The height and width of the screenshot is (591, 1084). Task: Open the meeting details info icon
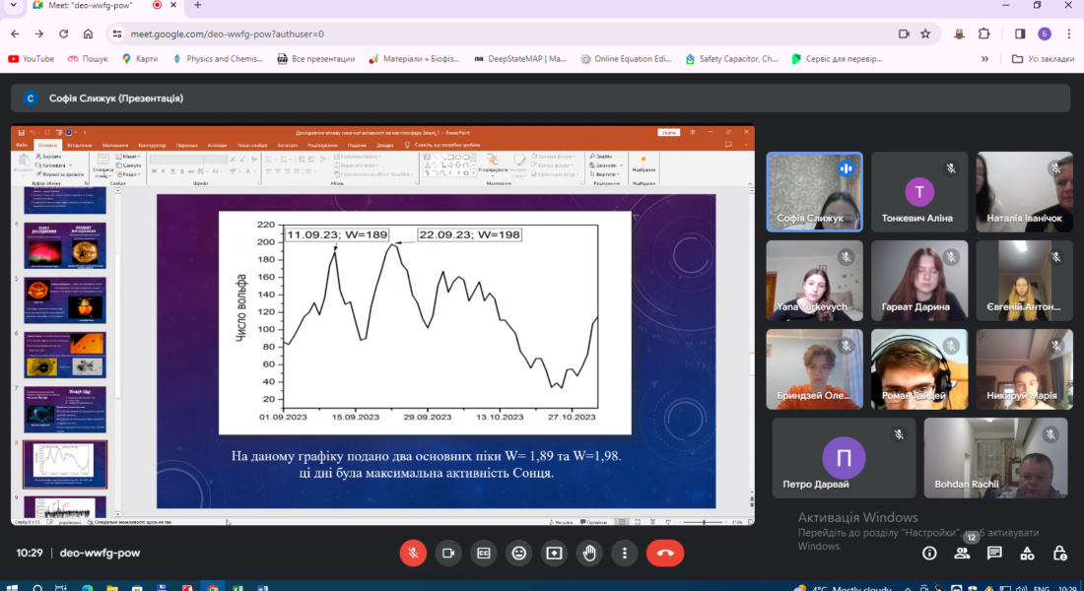pos(929,553)
